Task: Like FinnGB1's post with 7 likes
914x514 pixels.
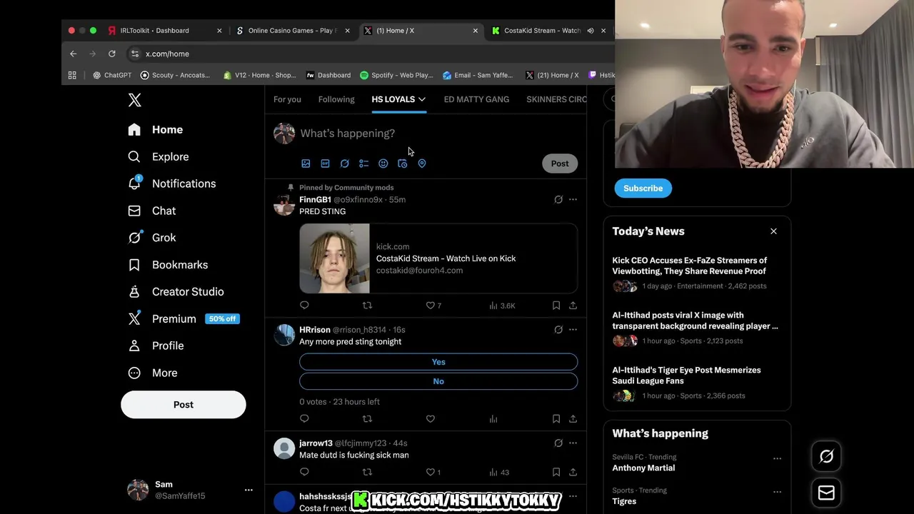Action: coord(433,306)
